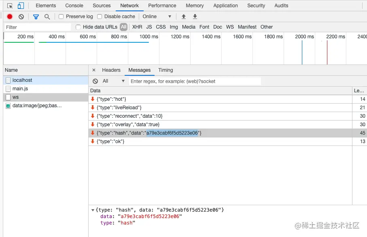This screenshot has width=367, height=237.
Task: Open the Application tab
Action: coord(225,6)
